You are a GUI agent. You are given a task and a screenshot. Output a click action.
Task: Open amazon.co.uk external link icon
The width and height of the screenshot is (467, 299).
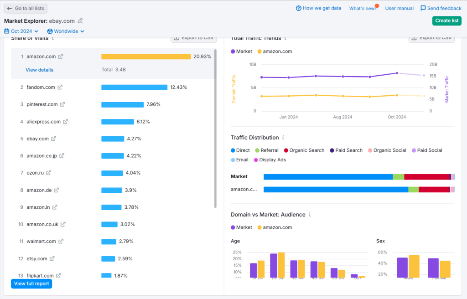pyautogui.click(x=63, y=224)
